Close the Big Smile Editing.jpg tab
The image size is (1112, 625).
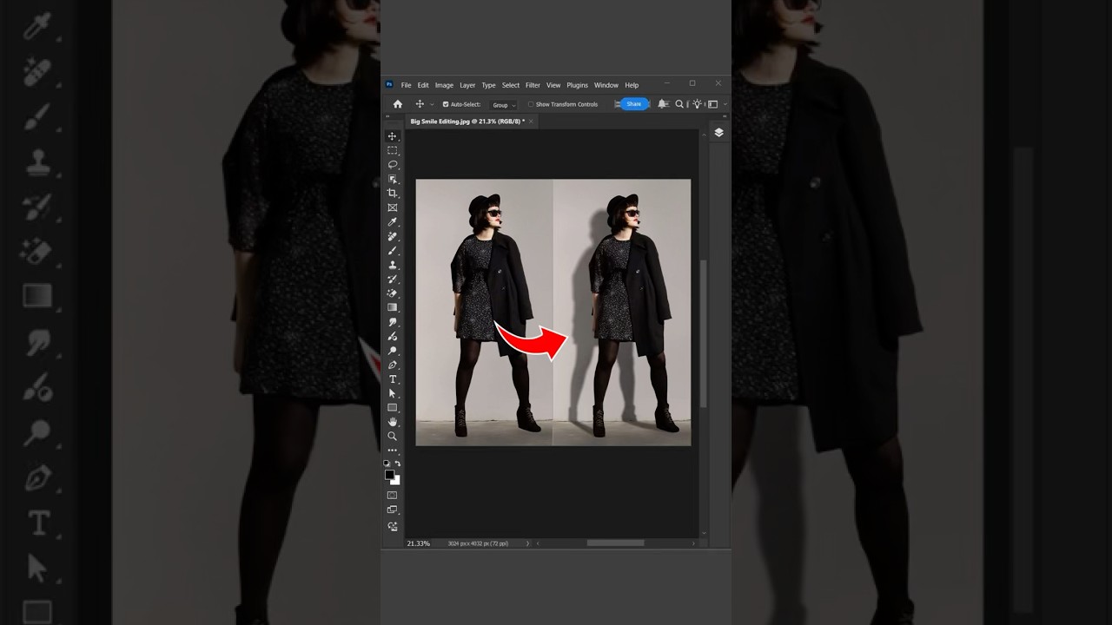[x=531, y=122]
